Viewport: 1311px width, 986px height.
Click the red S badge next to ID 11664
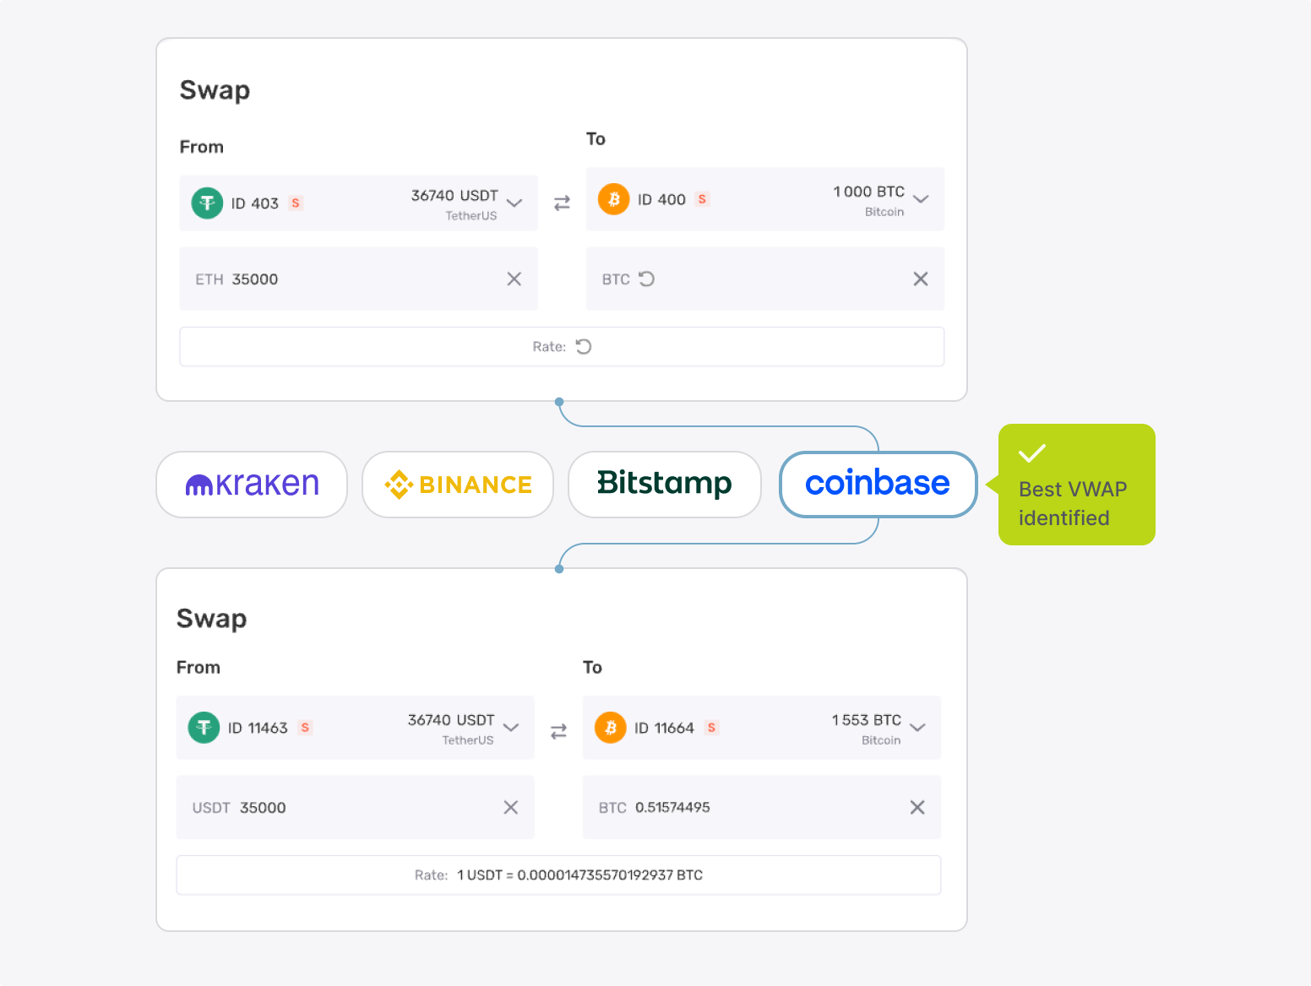(x=712, y=728)
